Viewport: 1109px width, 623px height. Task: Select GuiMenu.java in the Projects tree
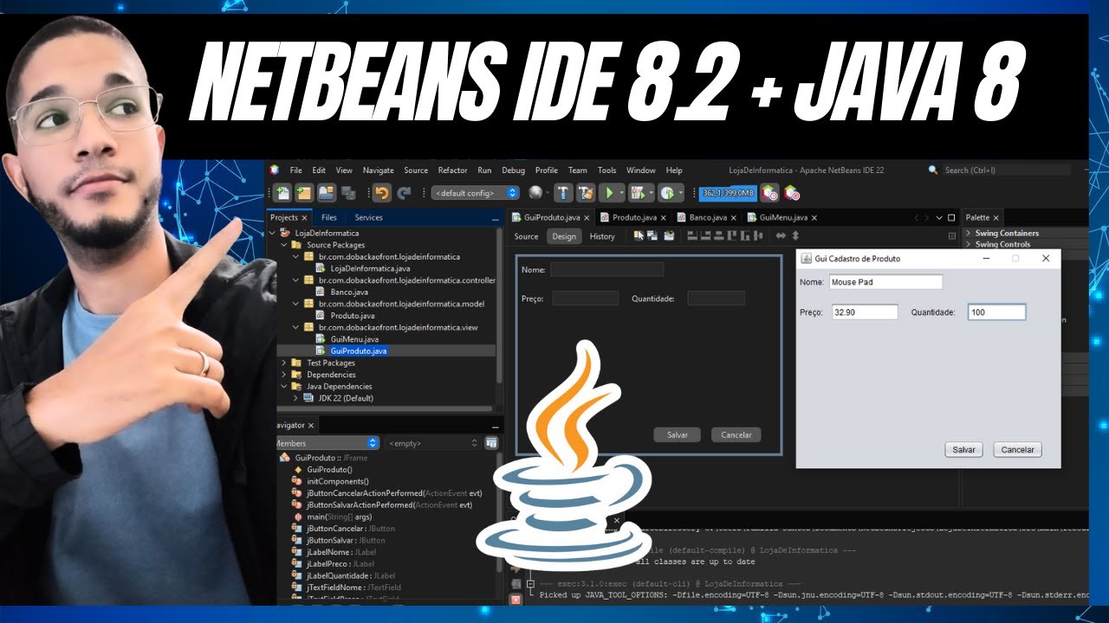[354, 339]
